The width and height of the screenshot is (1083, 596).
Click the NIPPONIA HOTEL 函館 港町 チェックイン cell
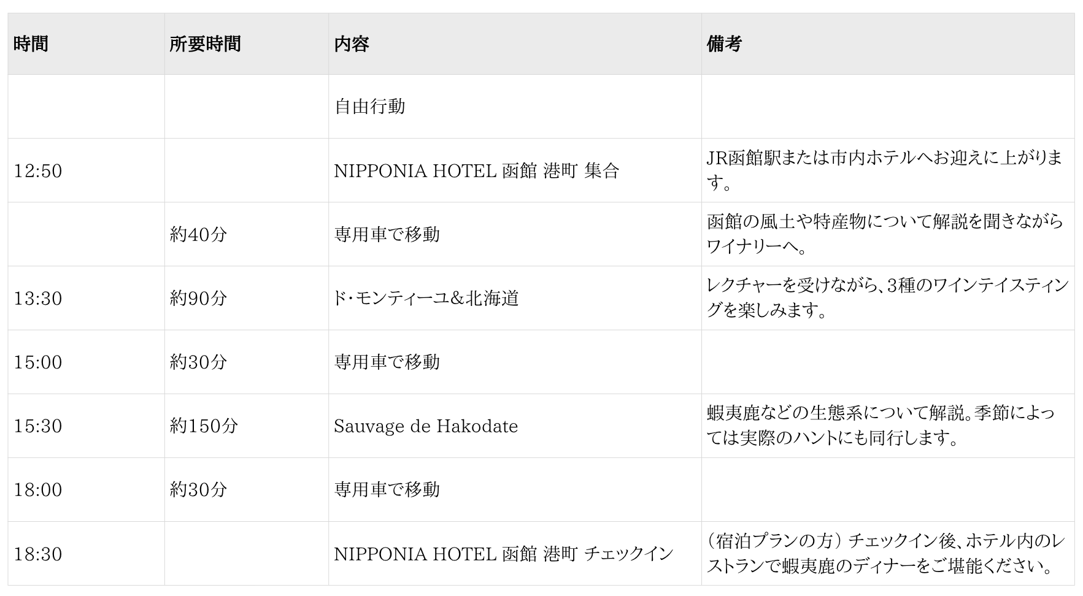point(503,554)
